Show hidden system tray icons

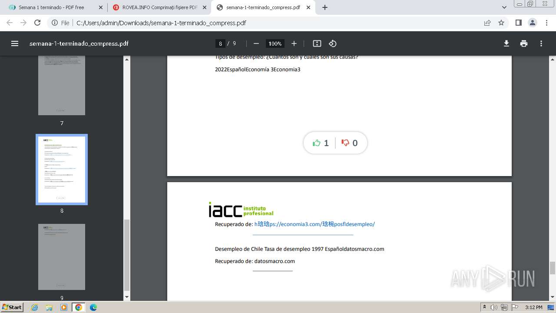pyautogui.click(x=484, y=307)
